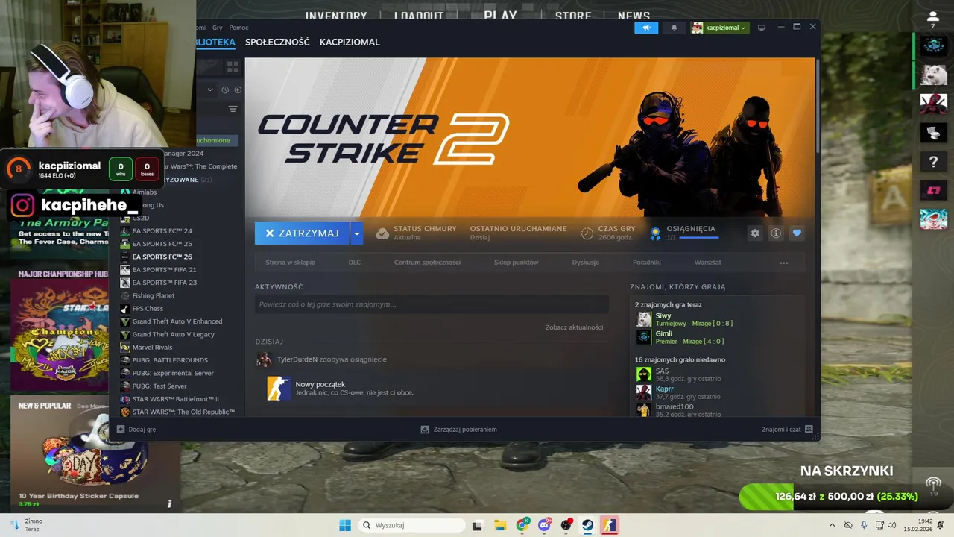The height and width of the screenshot is (537, 954).
Task: Go to 'Strona w sklepie' link
Action: coord(290,263)
